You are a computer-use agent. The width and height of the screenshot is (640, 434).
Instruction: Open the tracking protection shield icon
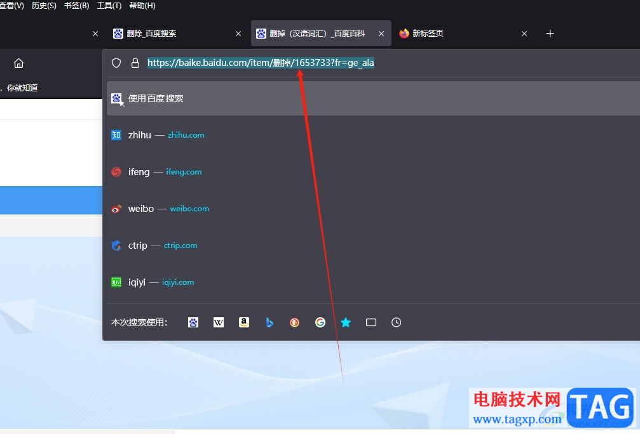[116, 63]
